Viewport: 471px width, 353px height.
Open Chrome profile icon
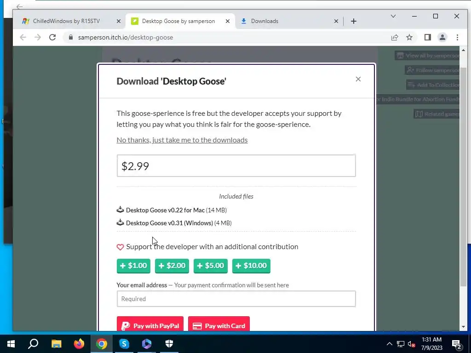(x=442, y=37)
